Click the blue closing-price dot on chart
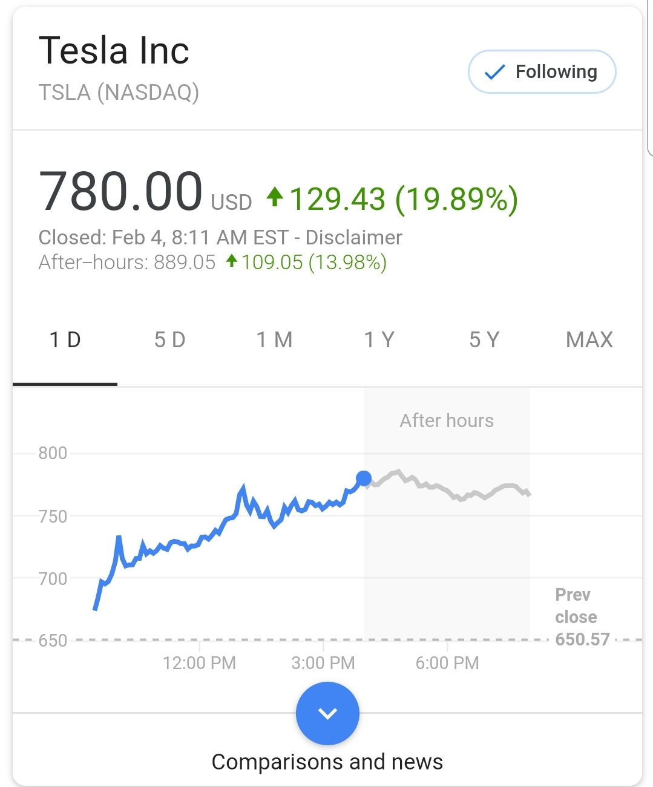Image resolution: width=653 pixels, height=787 pixels. (x=363, y=478)
